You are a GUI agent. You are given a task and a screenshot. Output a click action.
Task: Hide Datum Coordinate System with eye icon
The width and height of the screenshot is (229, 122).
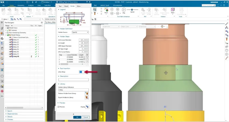tap(10, 37)
